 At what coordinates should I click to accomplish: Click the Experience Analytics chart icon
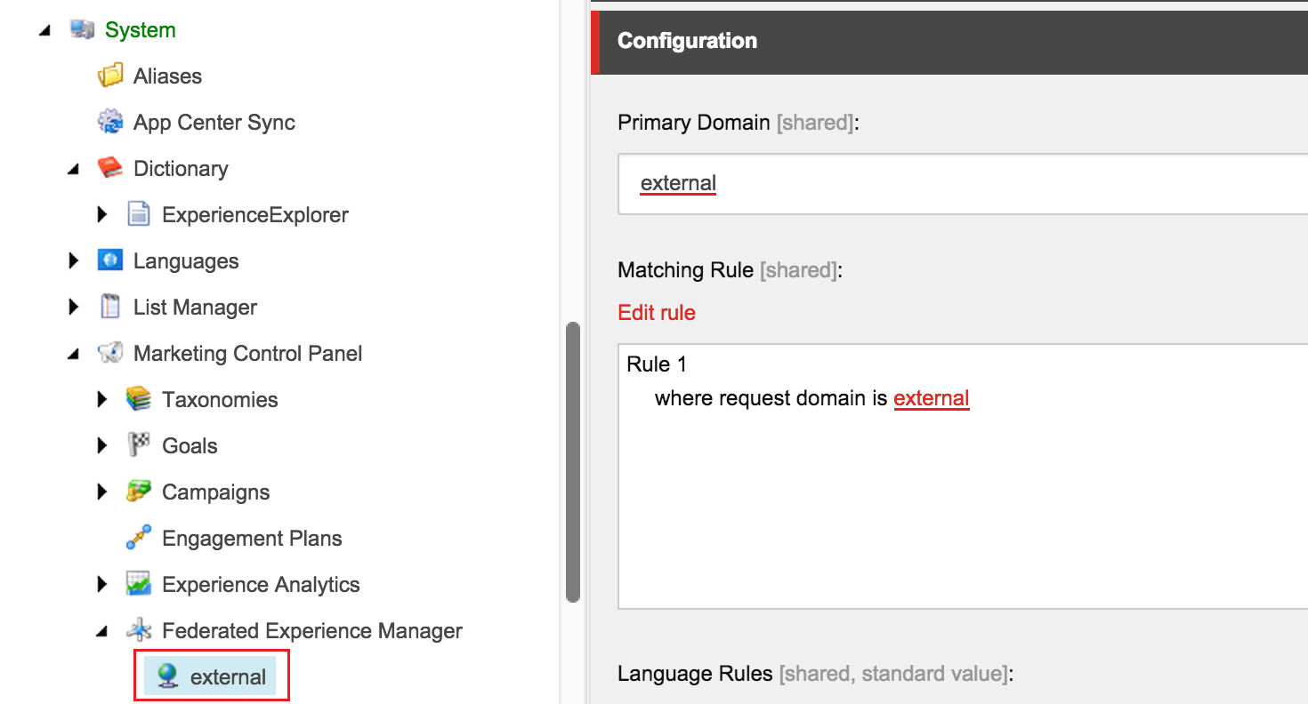click(x=139, y=585)
